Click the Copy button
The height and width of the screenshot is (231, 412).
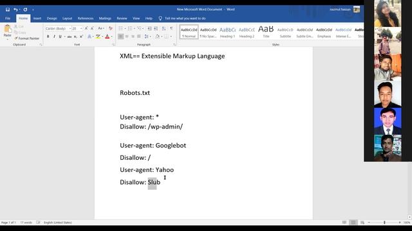(x=20, y=33)
